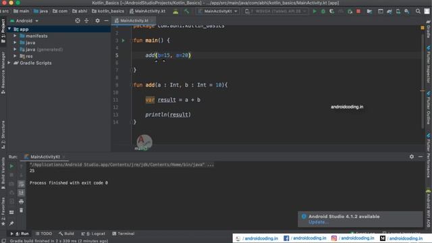
Task: Toggle the Gradle panel on right edge
Action: click(x=429, y=29)
